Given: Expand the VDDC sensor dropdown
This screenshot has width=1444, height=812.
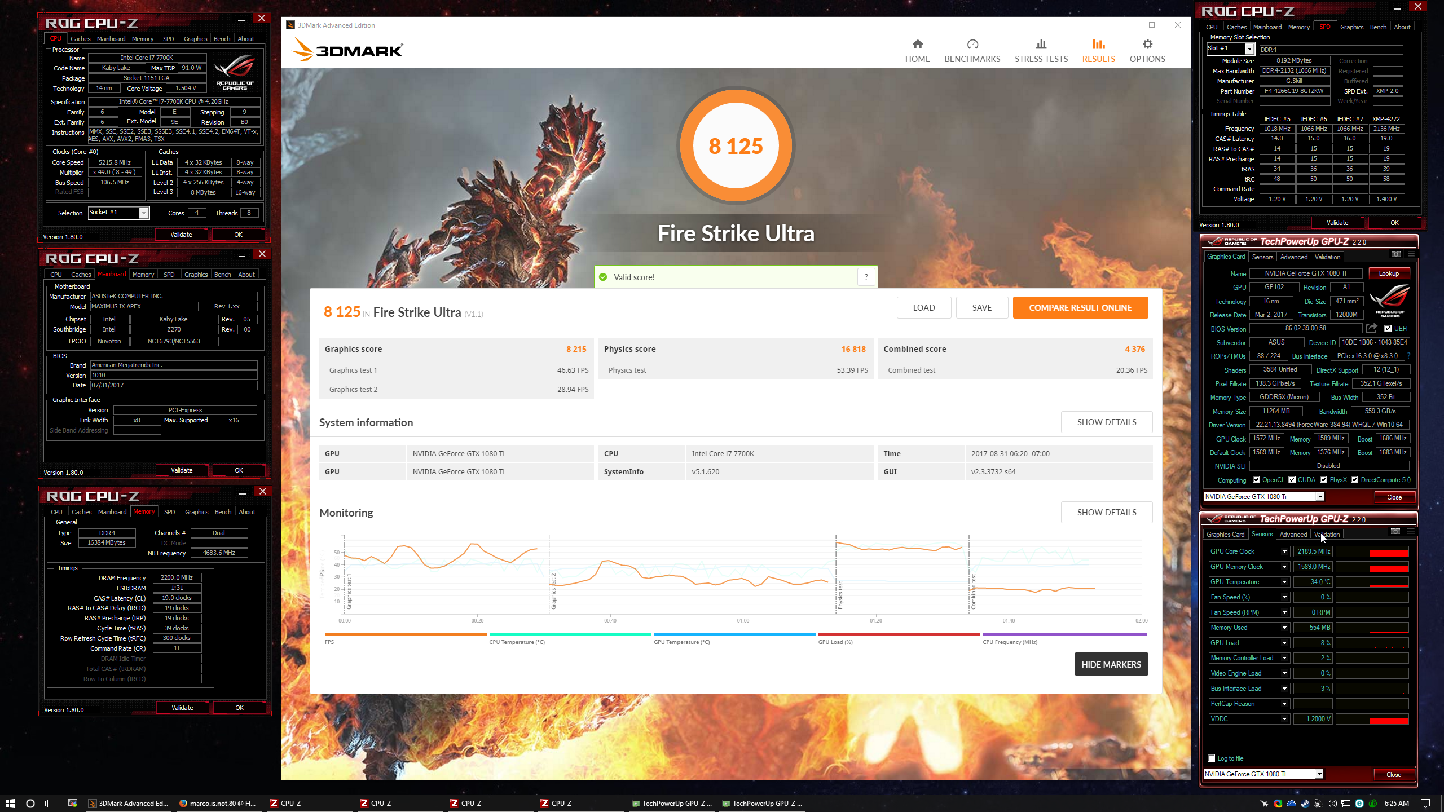Looking at the screenshot, I should [1284, 719].
